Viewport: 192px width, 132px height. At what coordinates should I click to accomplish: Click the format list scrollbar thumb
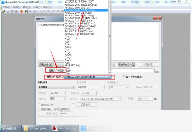point(110,36)
